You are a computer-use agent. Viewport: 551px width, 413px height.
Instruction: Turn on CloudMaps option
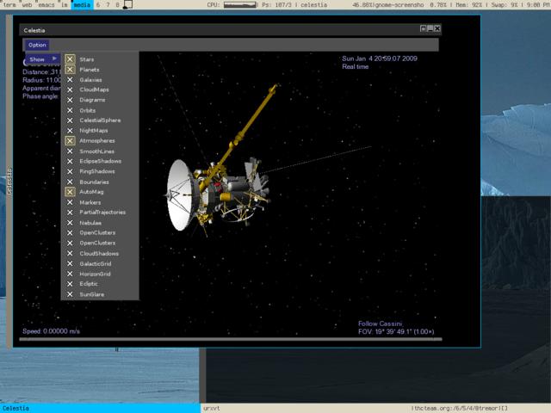70,89
